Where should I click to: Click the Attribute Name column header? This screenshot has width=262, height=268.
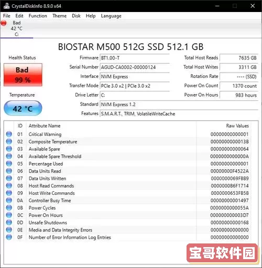click(45, 126)
